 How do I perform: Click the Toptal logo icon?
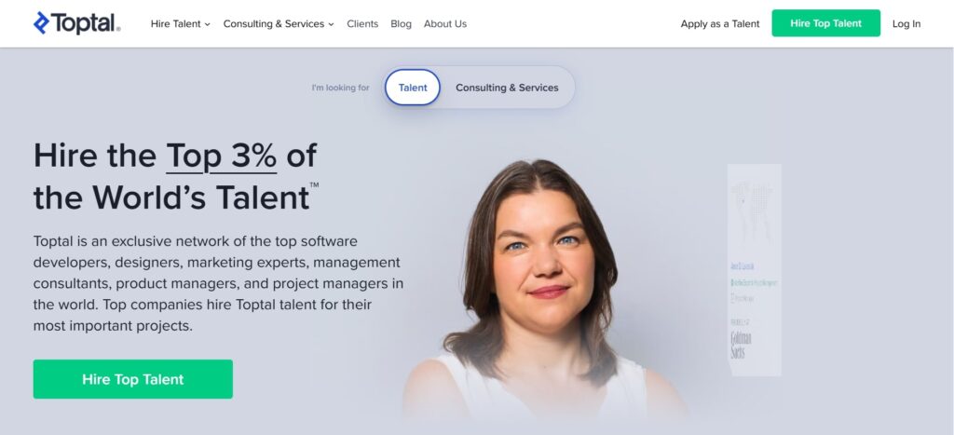(x=41, y=23)
